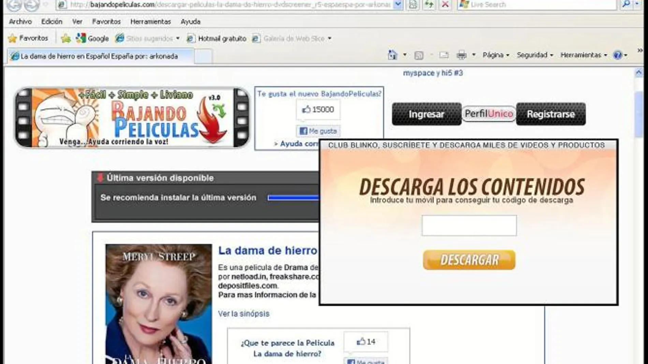Open the Herramientas menu in menu bar

150,21
